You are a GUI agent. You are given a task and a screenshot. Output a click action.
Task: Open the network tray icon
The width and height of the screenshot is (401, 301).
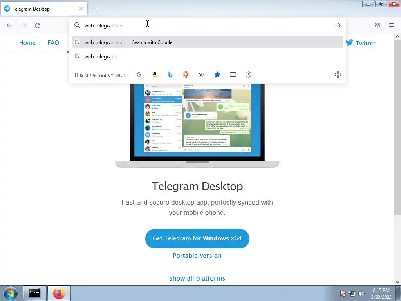tap(352, 294)
